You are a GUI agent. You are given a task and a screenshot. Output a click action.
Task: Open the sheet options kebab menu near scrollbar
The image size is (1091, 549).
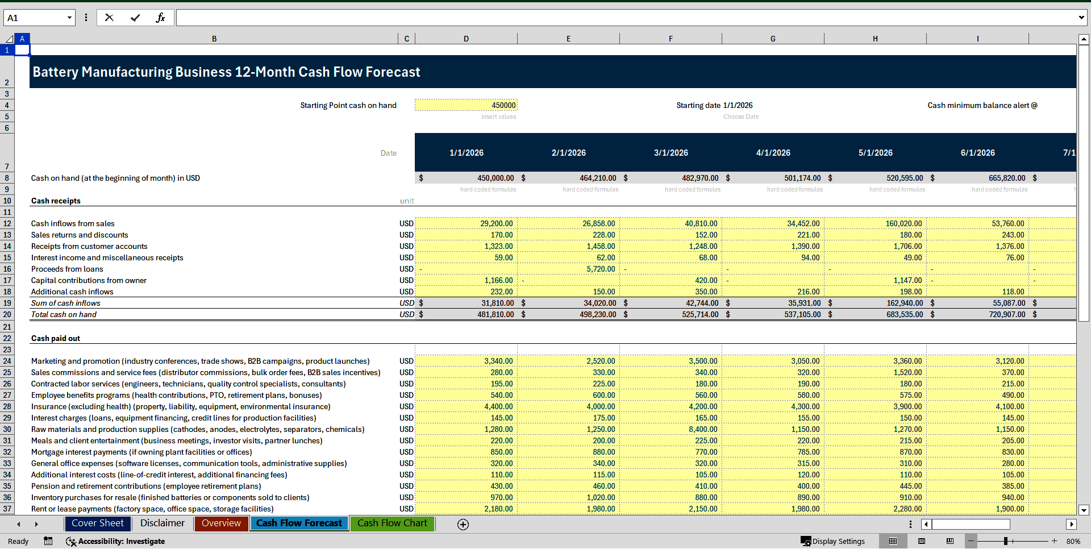910,524
